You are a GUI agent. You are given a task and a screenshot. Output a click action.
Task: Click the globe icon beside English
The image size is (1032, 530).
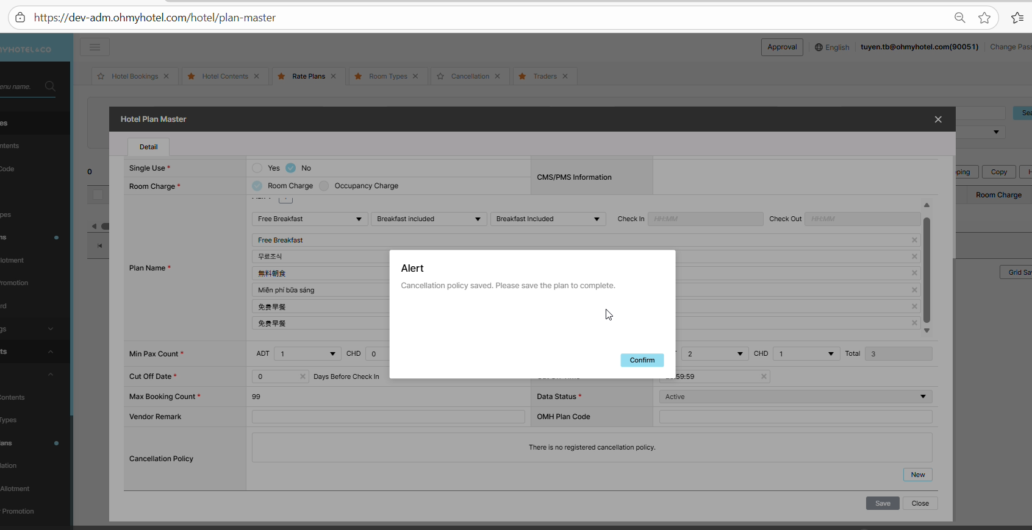pos(819,48)
